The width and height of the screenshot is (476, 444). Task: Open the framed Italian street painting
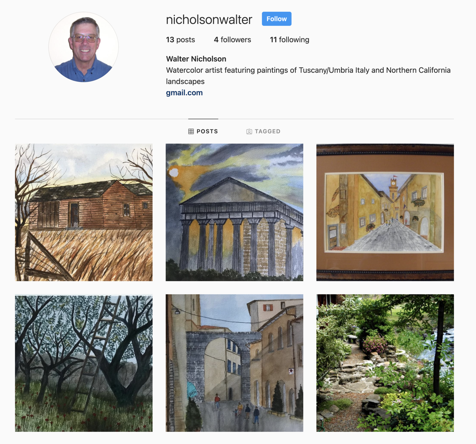coord(385,212)
